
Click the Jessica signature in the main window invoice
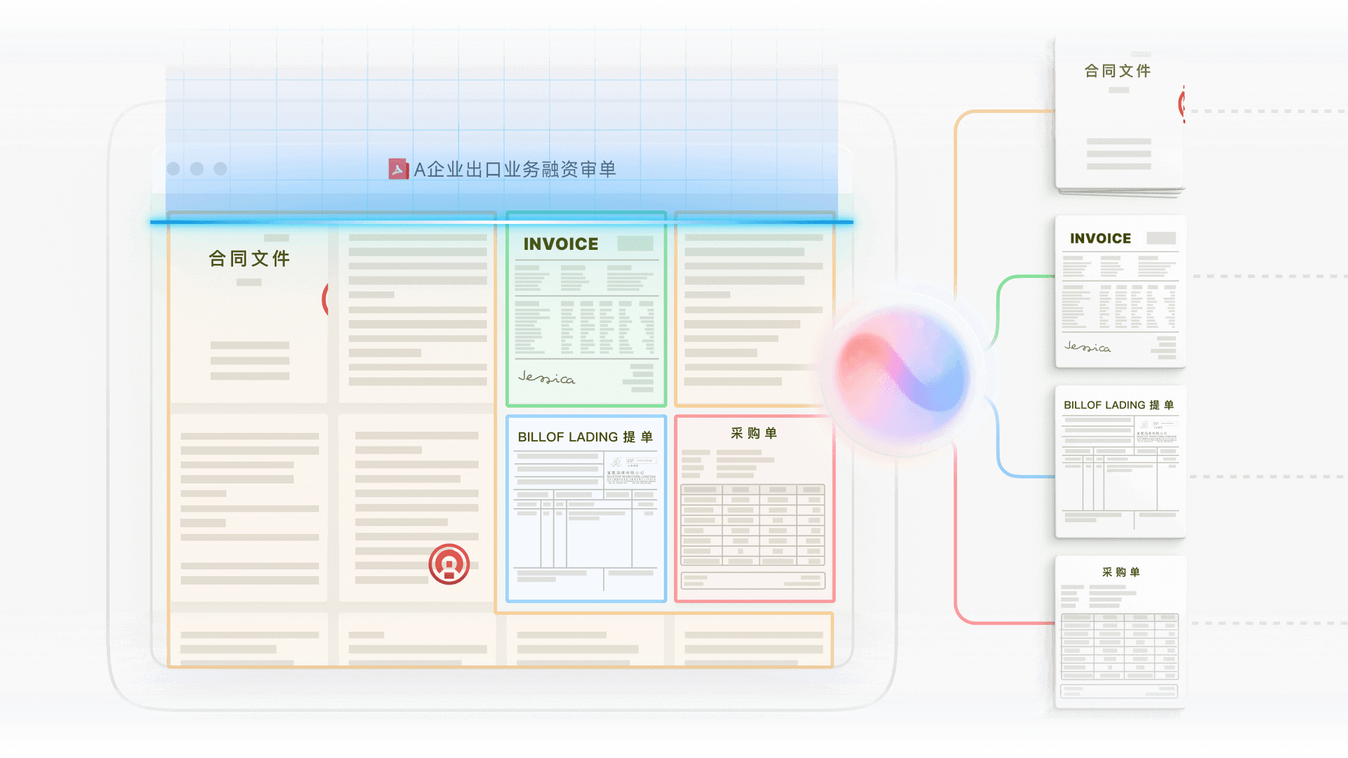coord(546,378)
